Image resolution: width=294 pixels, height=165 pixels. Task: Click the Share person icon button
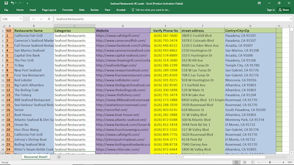(x=284, y=10)
